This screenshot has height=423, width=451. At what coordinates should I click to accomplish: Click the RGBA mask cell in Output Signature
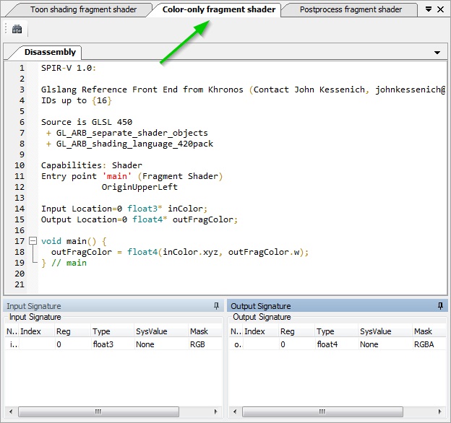click(424, 344)
